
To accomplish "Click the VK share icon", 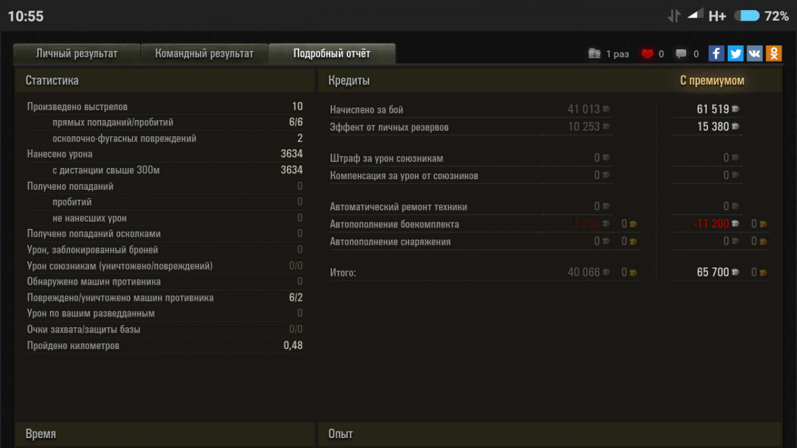I will pyautogui.click(x=754, y=54).
